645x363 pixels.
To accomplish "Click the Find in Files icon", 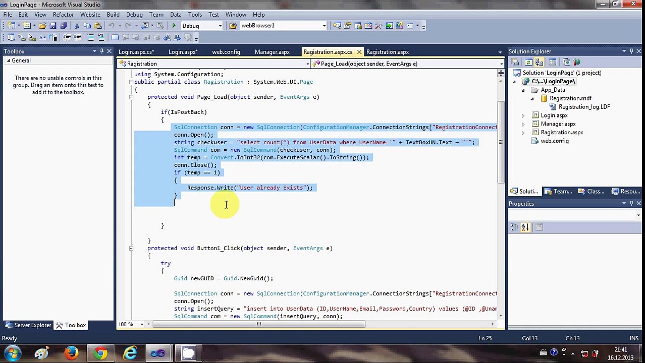I will pyautogui.click(x=233, y=26).
